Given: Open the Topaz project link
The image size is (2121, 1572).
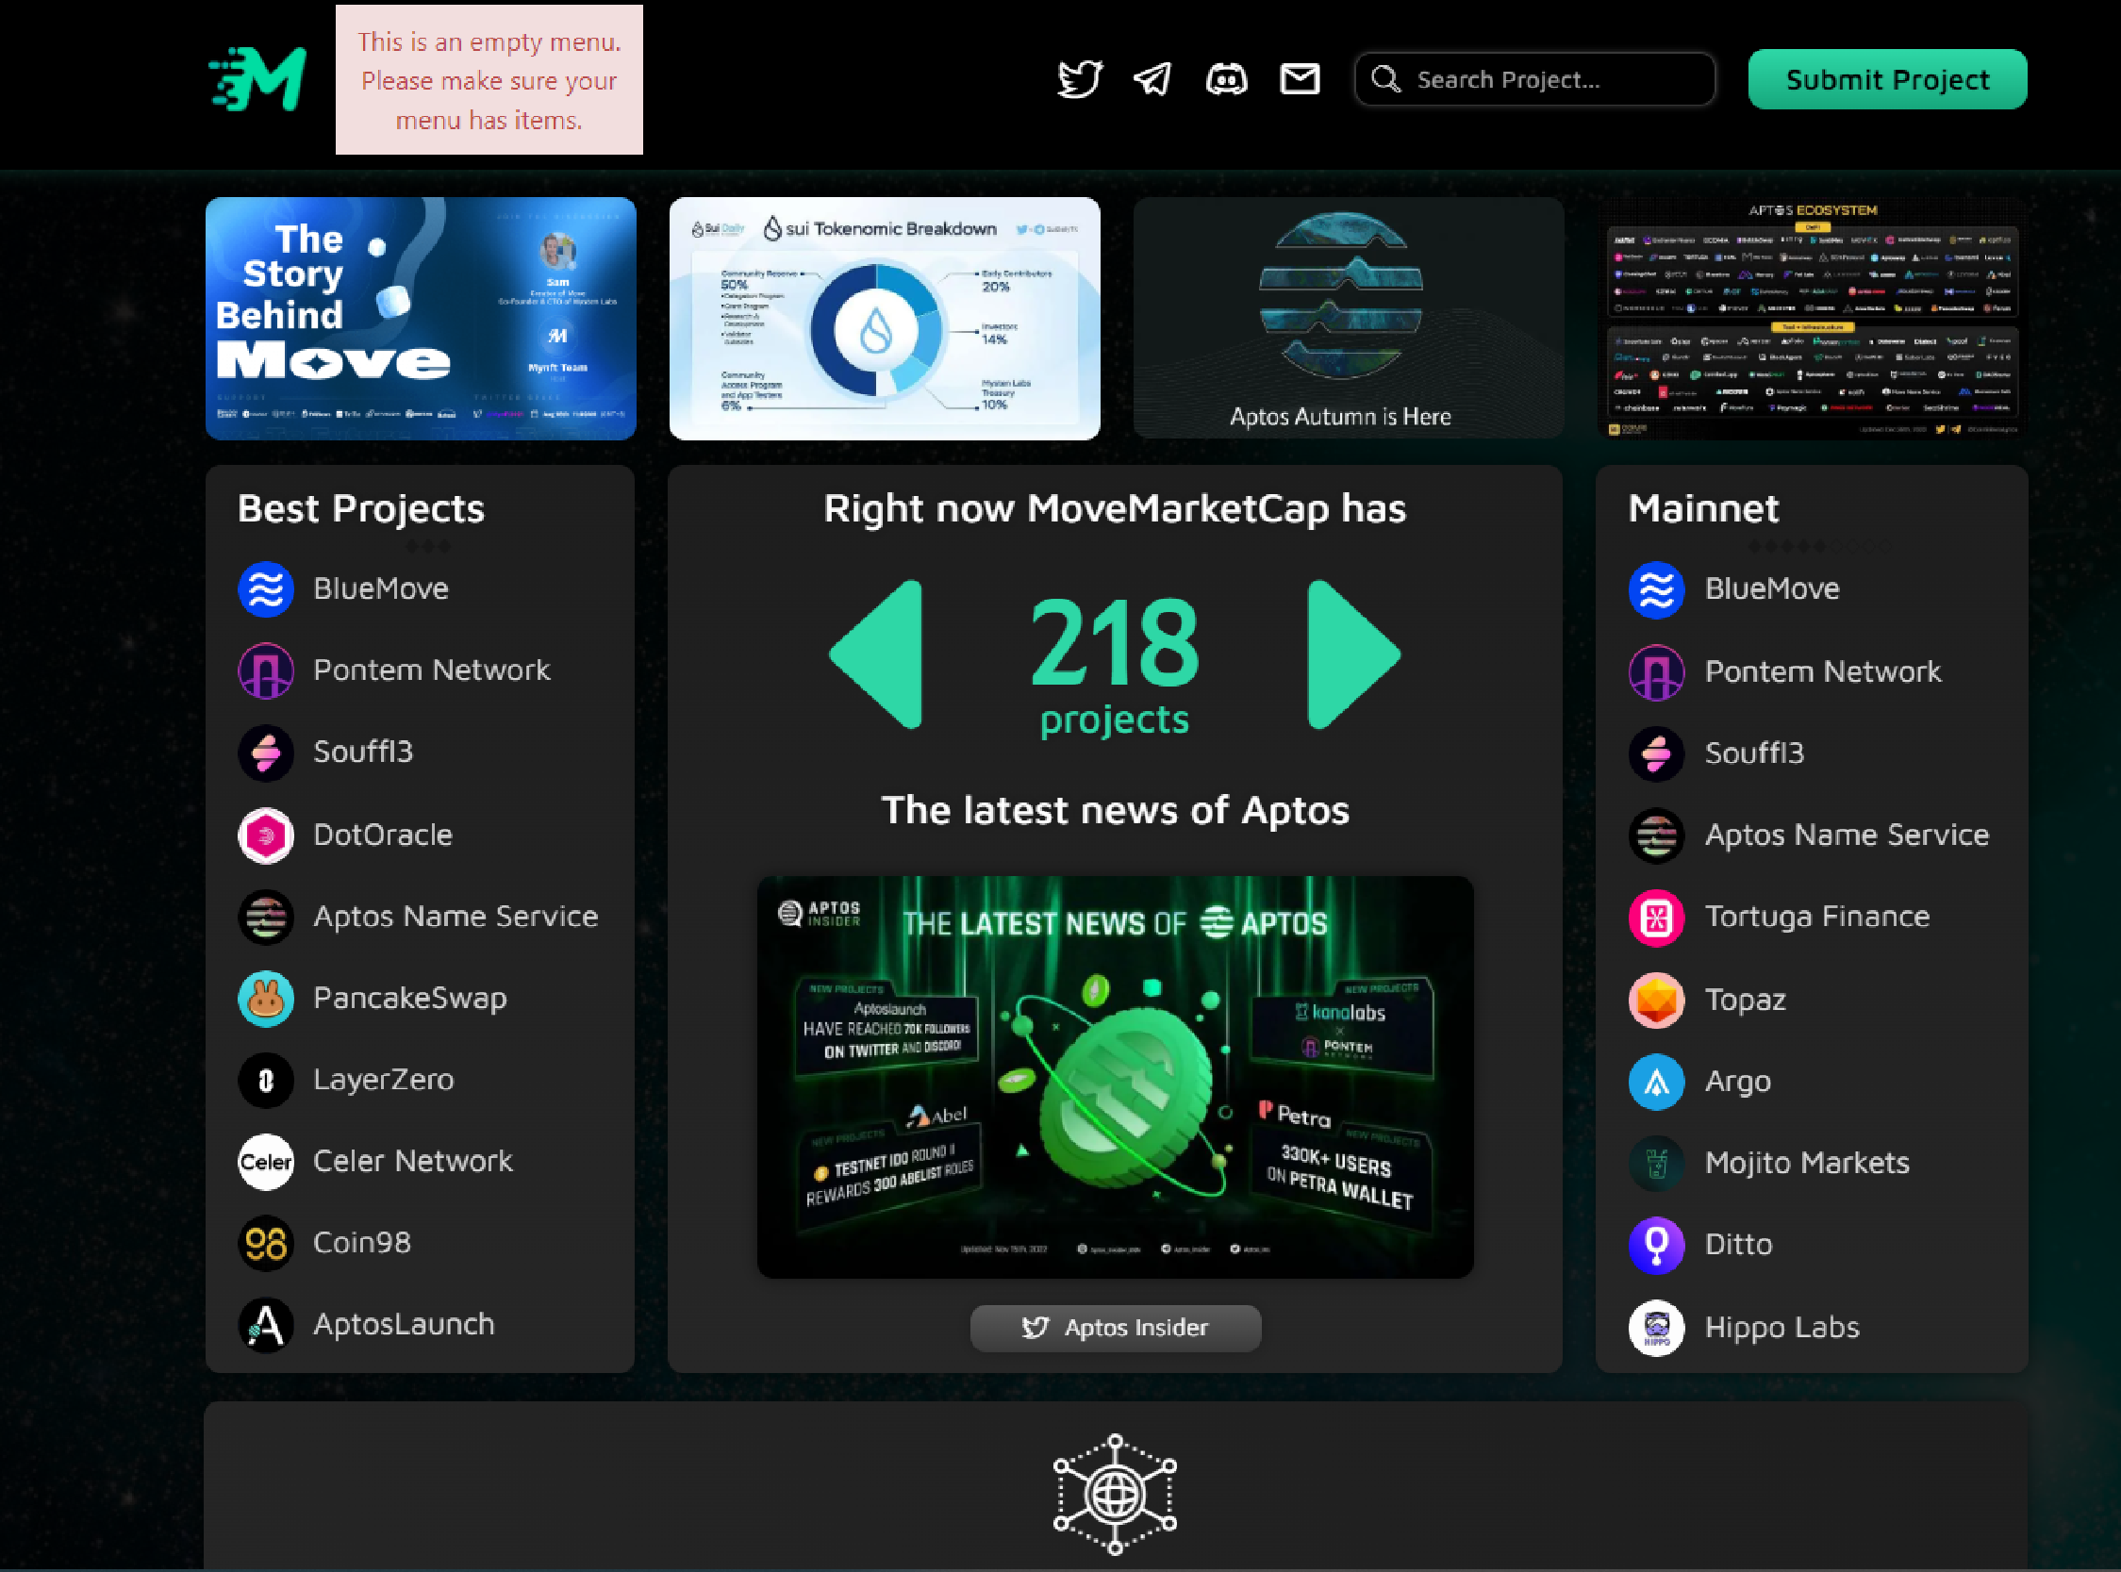Looking at the screenshot, I should [x=1744, y=1001].
